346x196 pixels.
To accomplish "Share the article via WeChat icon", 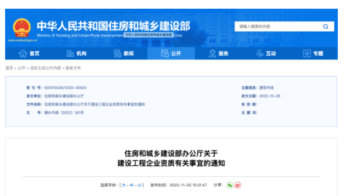I will (229, 185).
